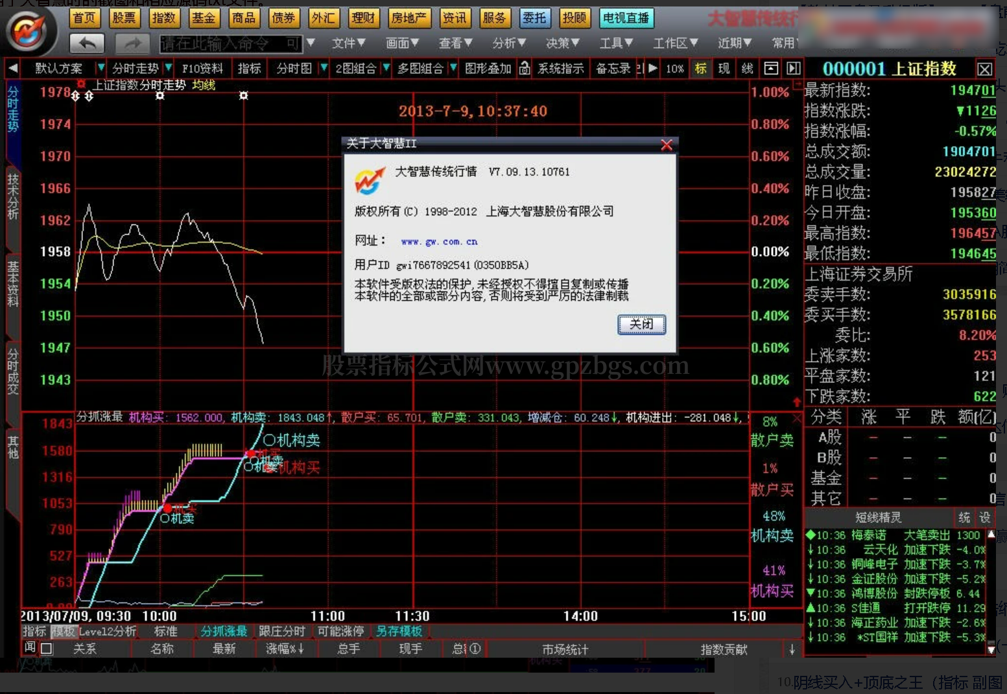Click the 备忘录 toolbar button
This screenshot has width=1007, height=694.
pos(613,68)
